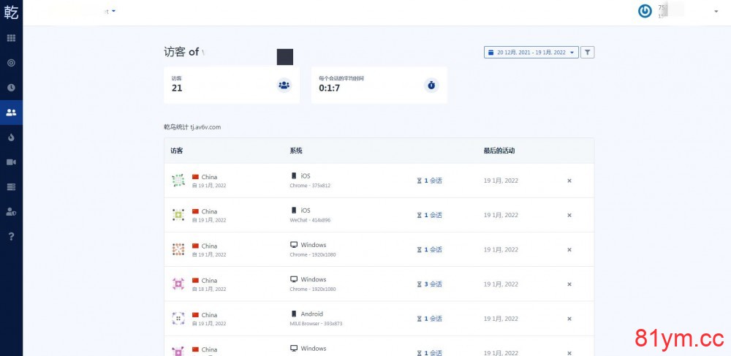Click the question mark help icon
This screenshot has width=731, height=356.
pos(11,236)
